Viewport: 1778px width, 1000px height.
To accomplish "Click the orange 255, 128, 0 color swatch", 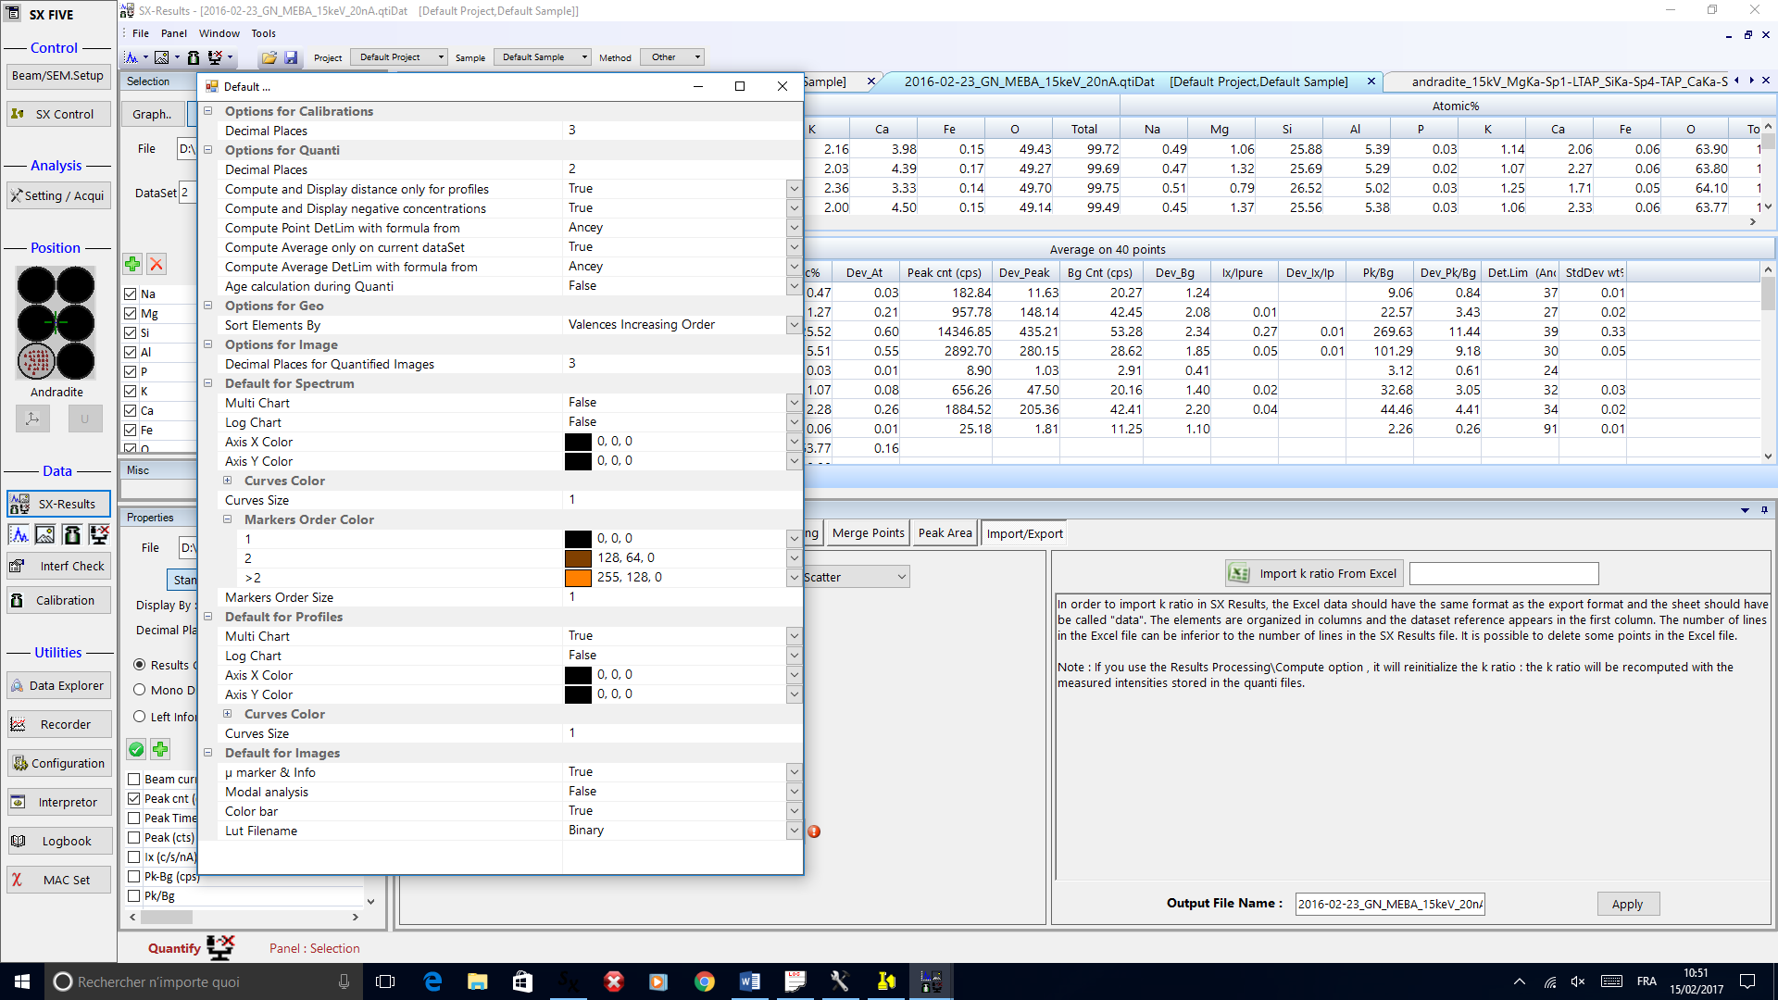I will pos(578,578).
